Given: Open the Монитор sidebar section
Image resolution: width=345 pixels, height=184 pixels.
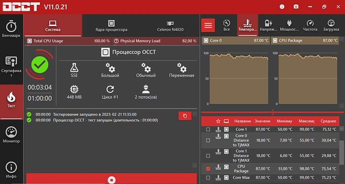Looking at the screenshot, I should point(11,135).
